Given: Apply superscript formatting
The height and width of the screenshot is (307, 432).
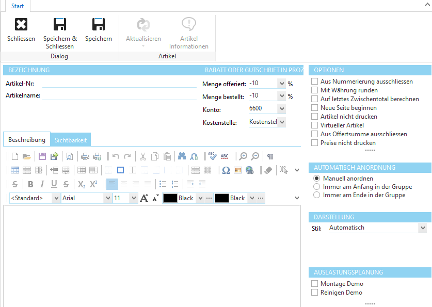Looking at the screenshot, I should click(93, 184).
